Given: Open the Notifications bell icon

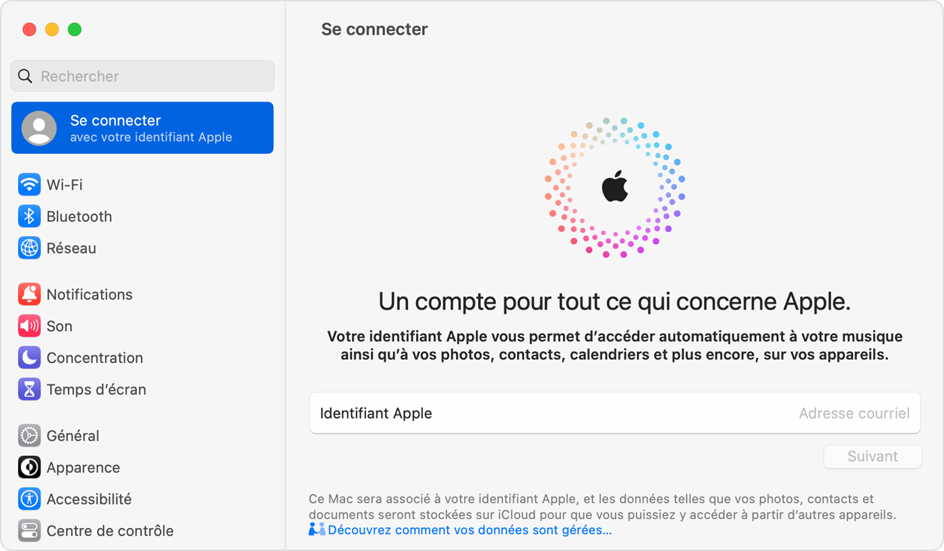Looking at the screenshot, I should coord(29,294).
